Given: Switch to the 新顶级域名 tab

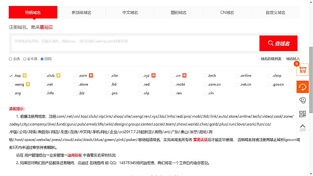Looking at the screenshot, I should click(81, 13).
